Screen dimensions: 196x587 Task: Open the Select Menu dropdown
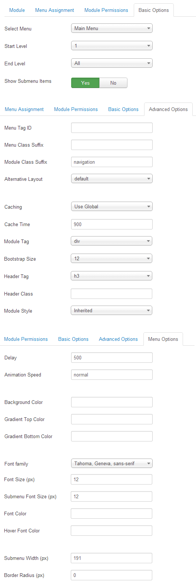(x=112, y=28)
